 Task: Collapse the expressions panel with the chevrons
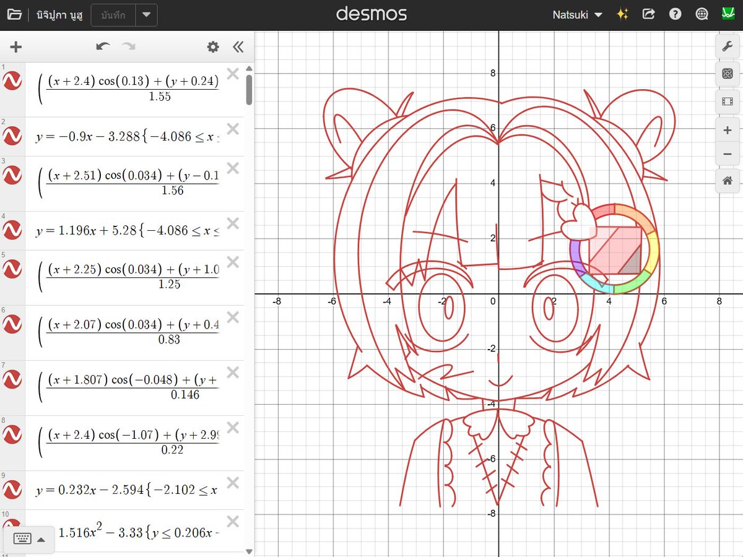click(238, 46)
